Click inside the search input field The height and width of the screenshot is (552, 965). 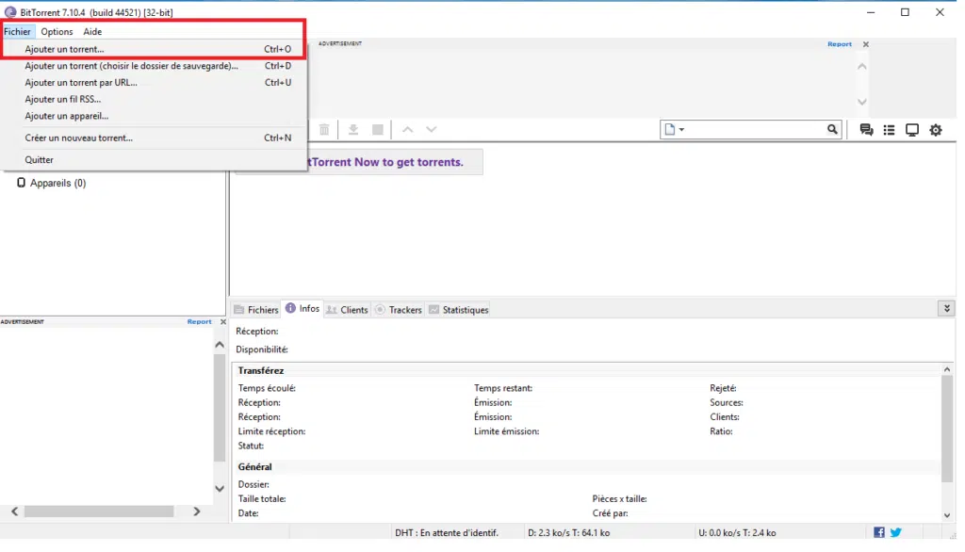click(756, 129)
